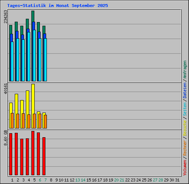Click the Seiten legend label

click(x=185, y=109)
